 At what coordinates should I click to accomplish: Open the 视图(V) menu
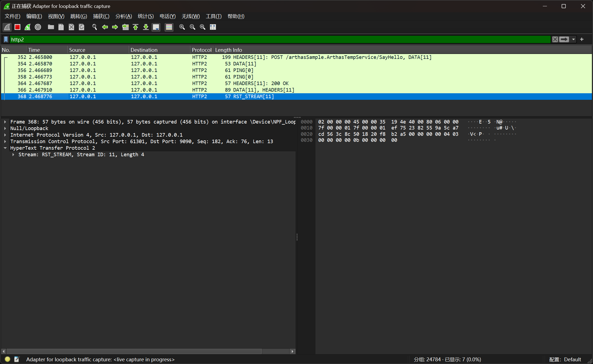click(x=56, y=16)
